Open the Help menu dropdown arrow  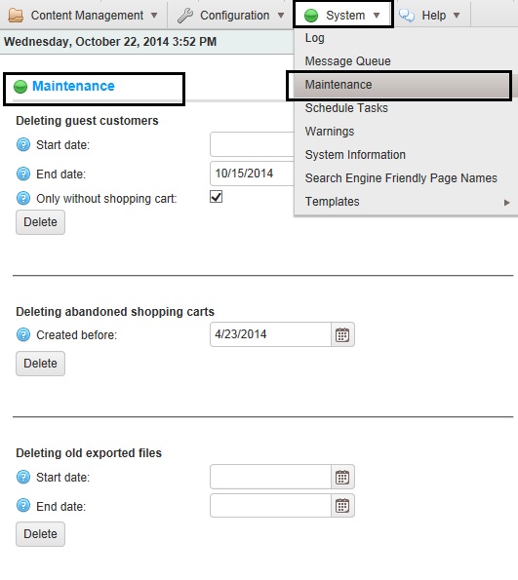tap(457, 16)
